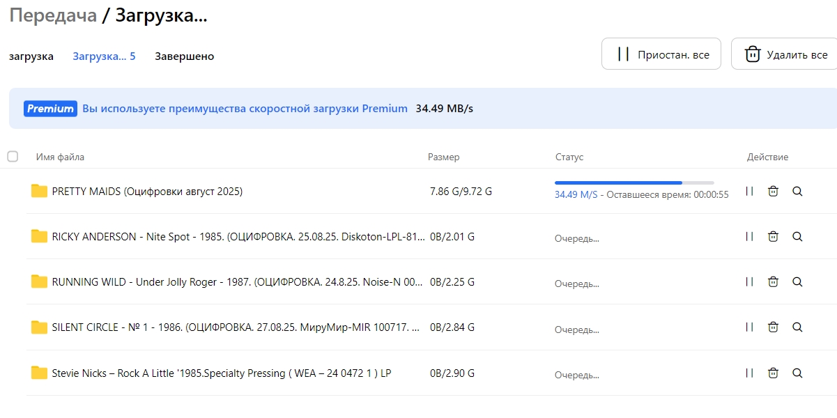The image size is (837, 418).
Task: Click the magnifier icon for PRETTY MAIDS
Action: point(797,191)
